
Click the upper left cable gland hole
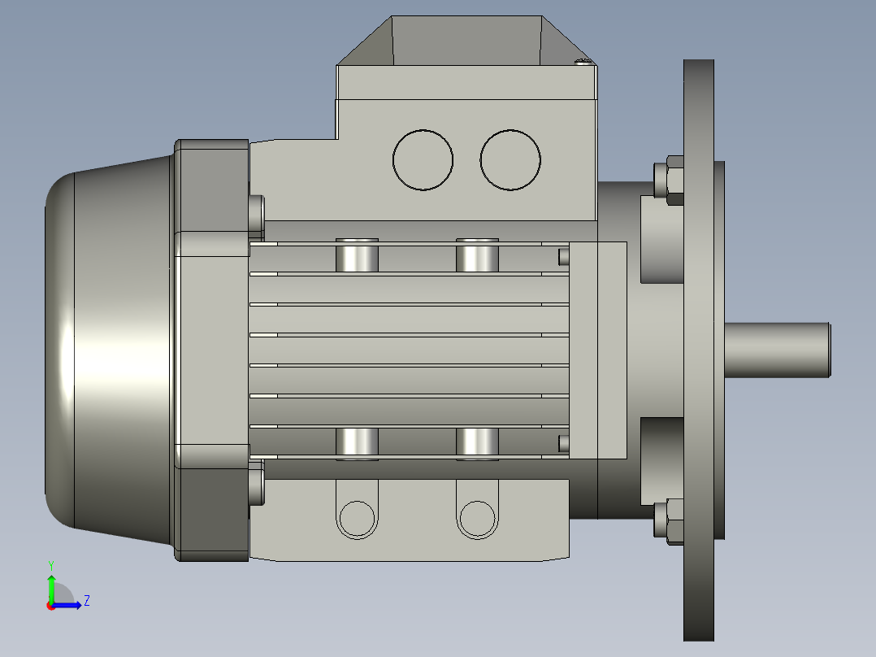click(421, 160)
